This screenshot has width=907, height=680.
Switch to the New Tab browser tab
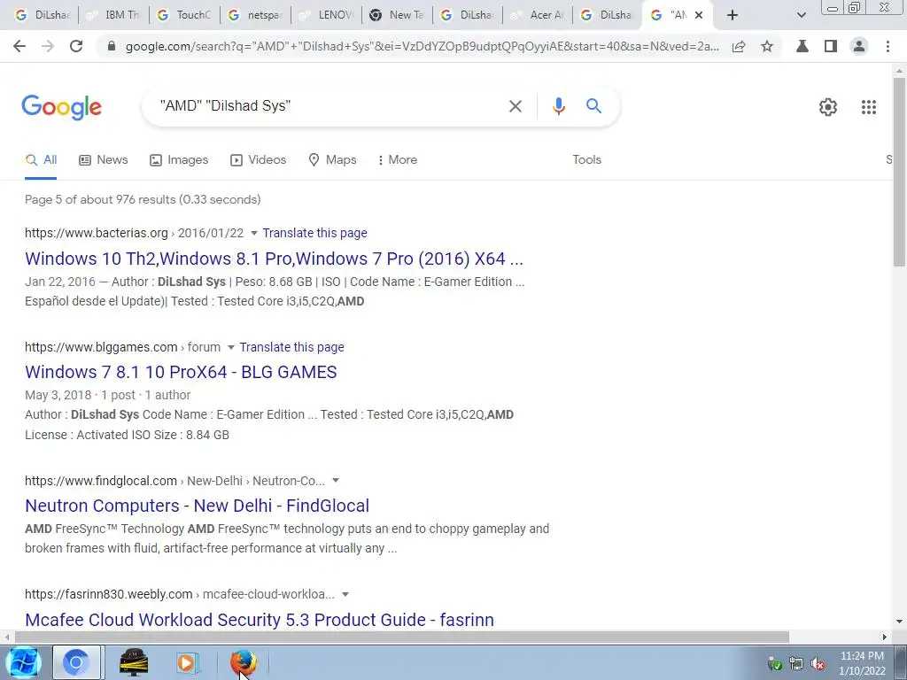click(398, 15)
